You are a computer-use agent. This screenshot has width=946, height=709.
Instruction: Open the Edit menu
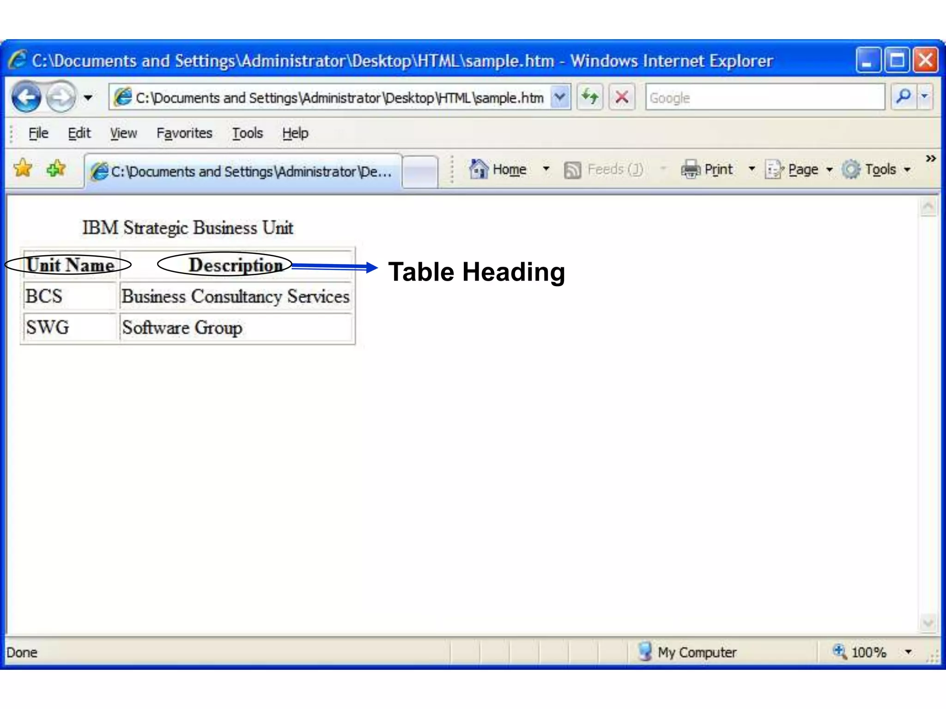(79, 133)
